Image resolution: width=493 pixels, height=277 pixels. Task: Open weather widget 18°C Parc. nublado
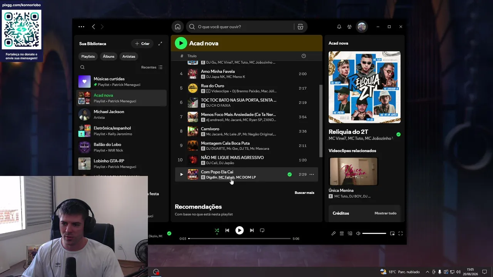[400, 272]
